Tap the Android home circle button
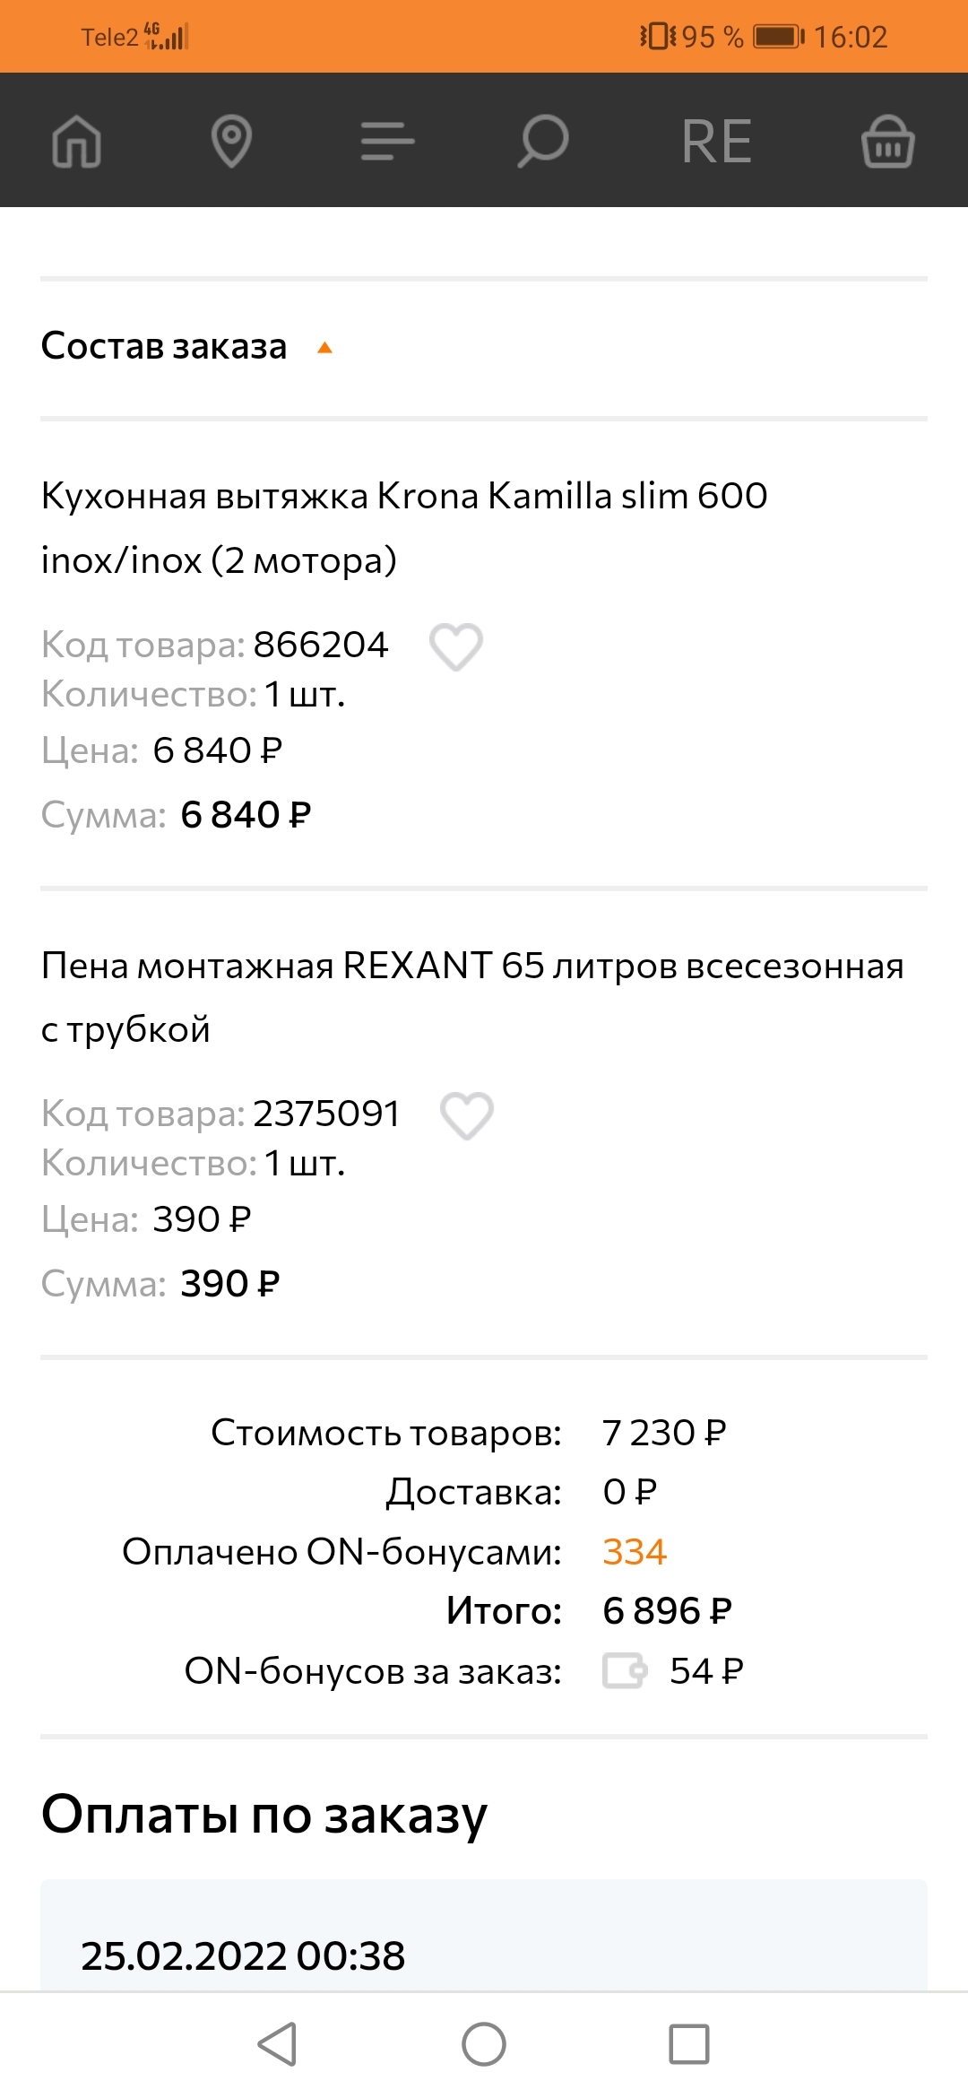 (x=484, y=2044)
